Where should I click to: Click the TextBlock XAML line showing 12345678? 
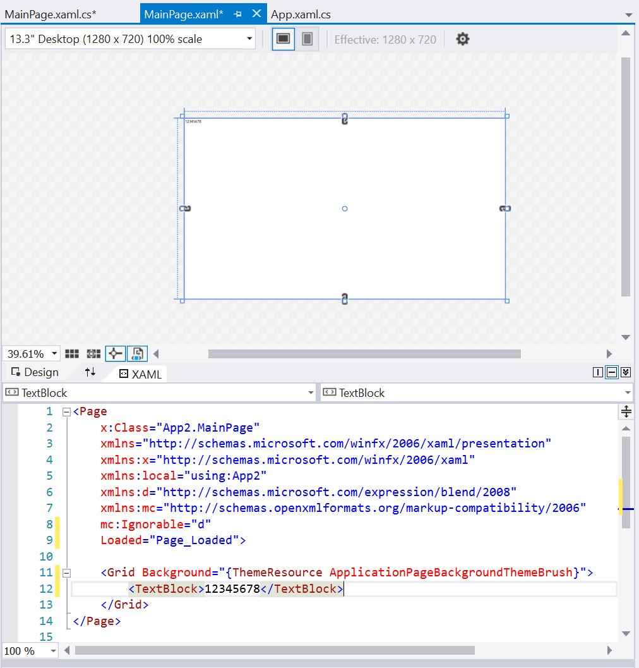coord(236,588)
